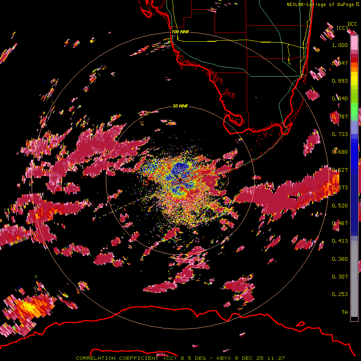Click the 0.627 value on the color scale

point(340,170)
